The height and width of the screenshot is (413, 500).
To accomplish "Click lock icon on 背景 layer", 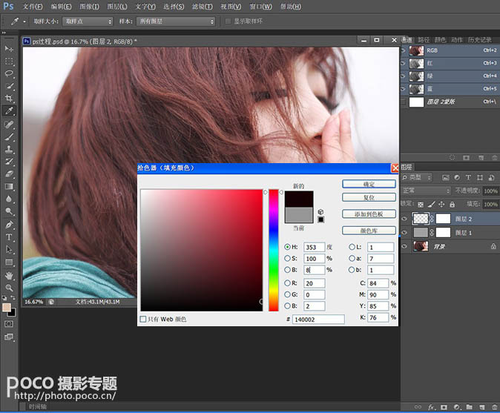I will point(493,245).
